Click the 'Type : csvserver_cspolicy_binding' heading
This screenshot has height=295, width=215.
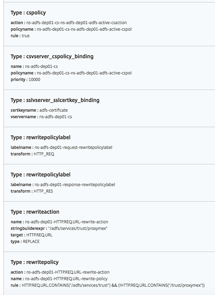point(52,57)
